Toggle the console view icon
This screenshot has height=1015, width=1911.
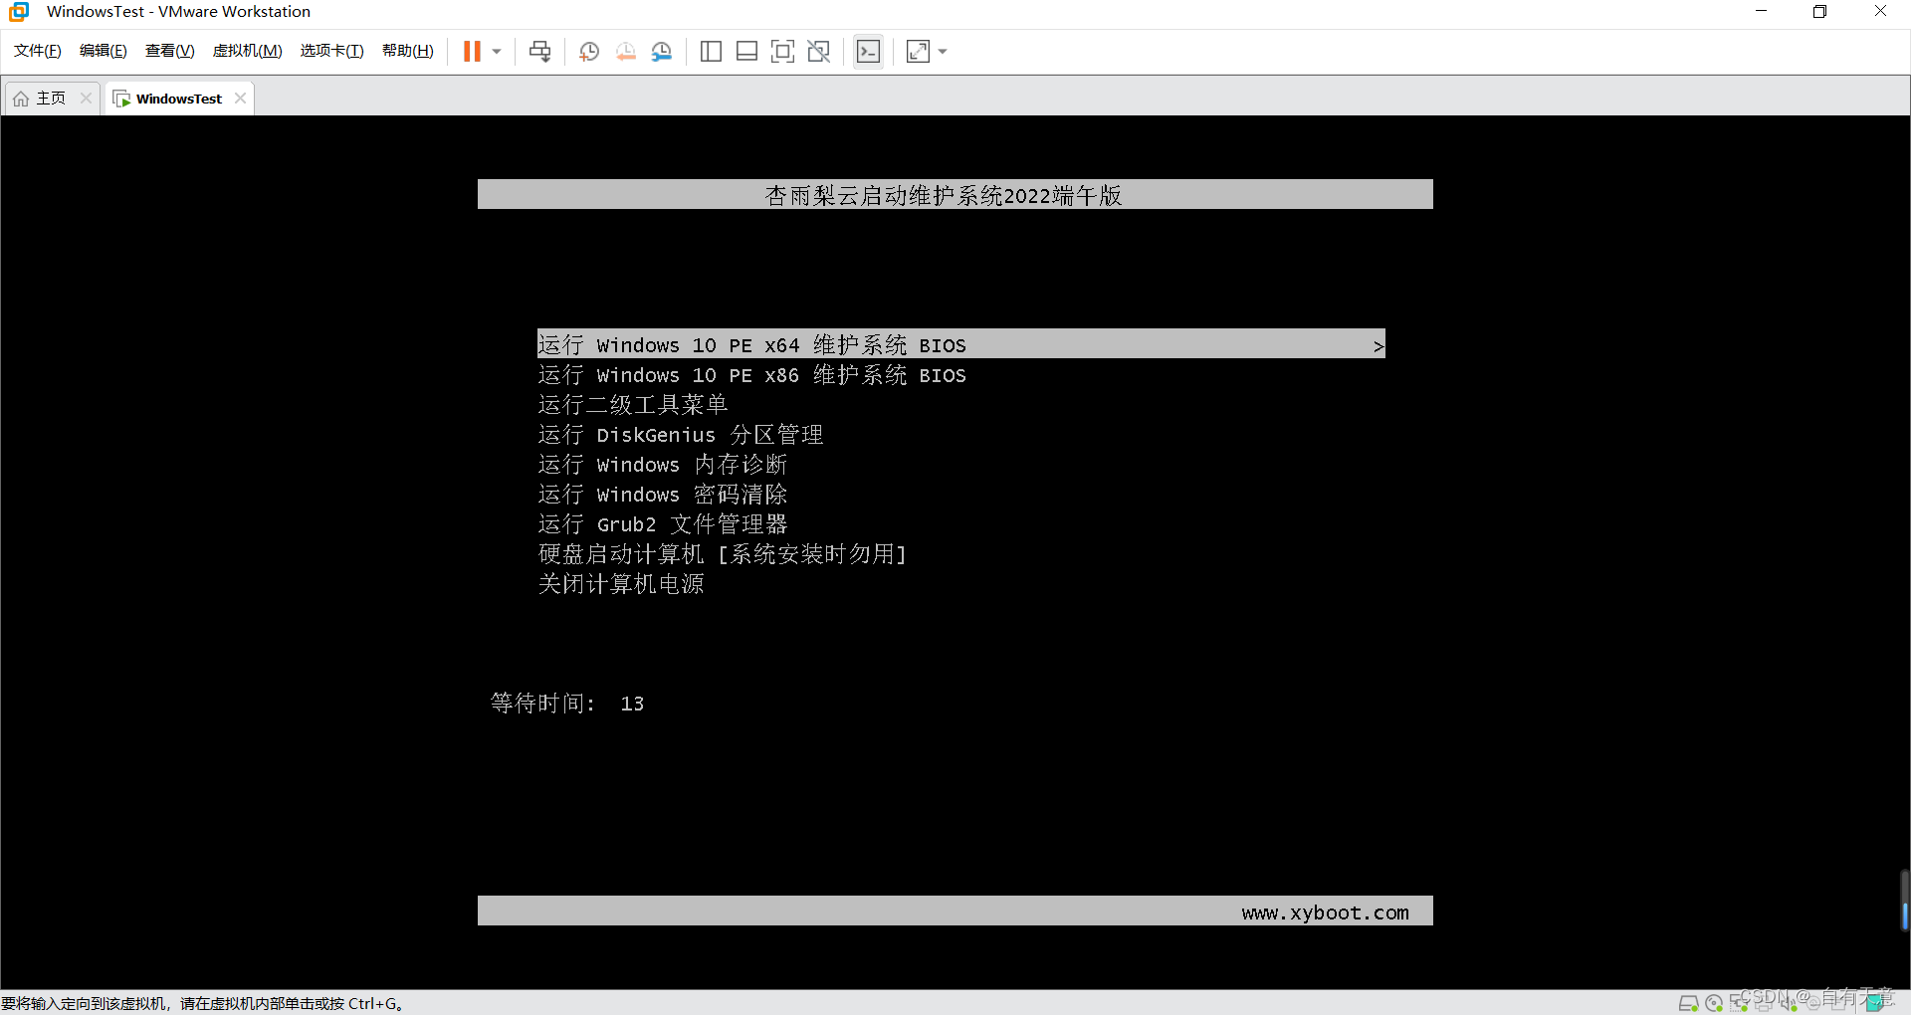(868, 51)
